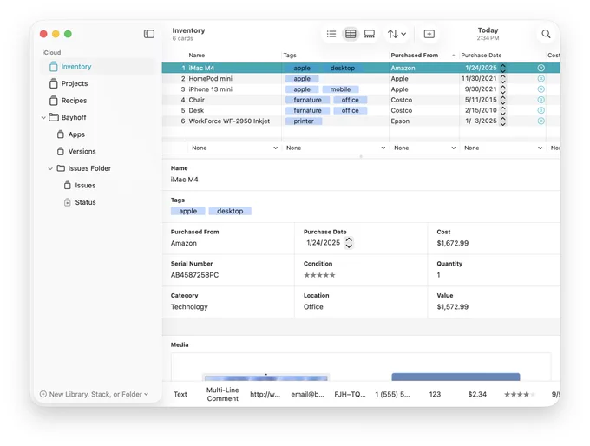
Task: Sort by Purchase Date column header
Action: 482,56
